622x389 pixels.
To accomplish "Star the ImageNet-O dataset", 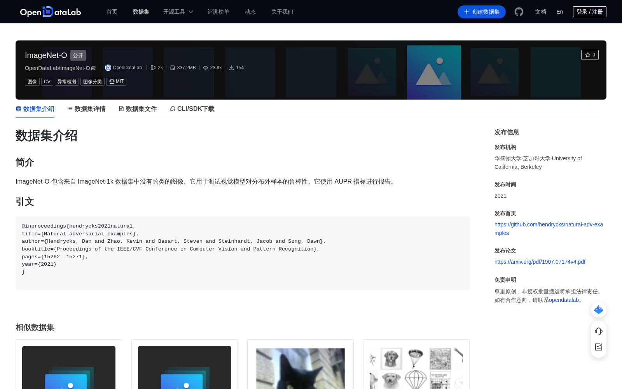I will pos(590,55).
